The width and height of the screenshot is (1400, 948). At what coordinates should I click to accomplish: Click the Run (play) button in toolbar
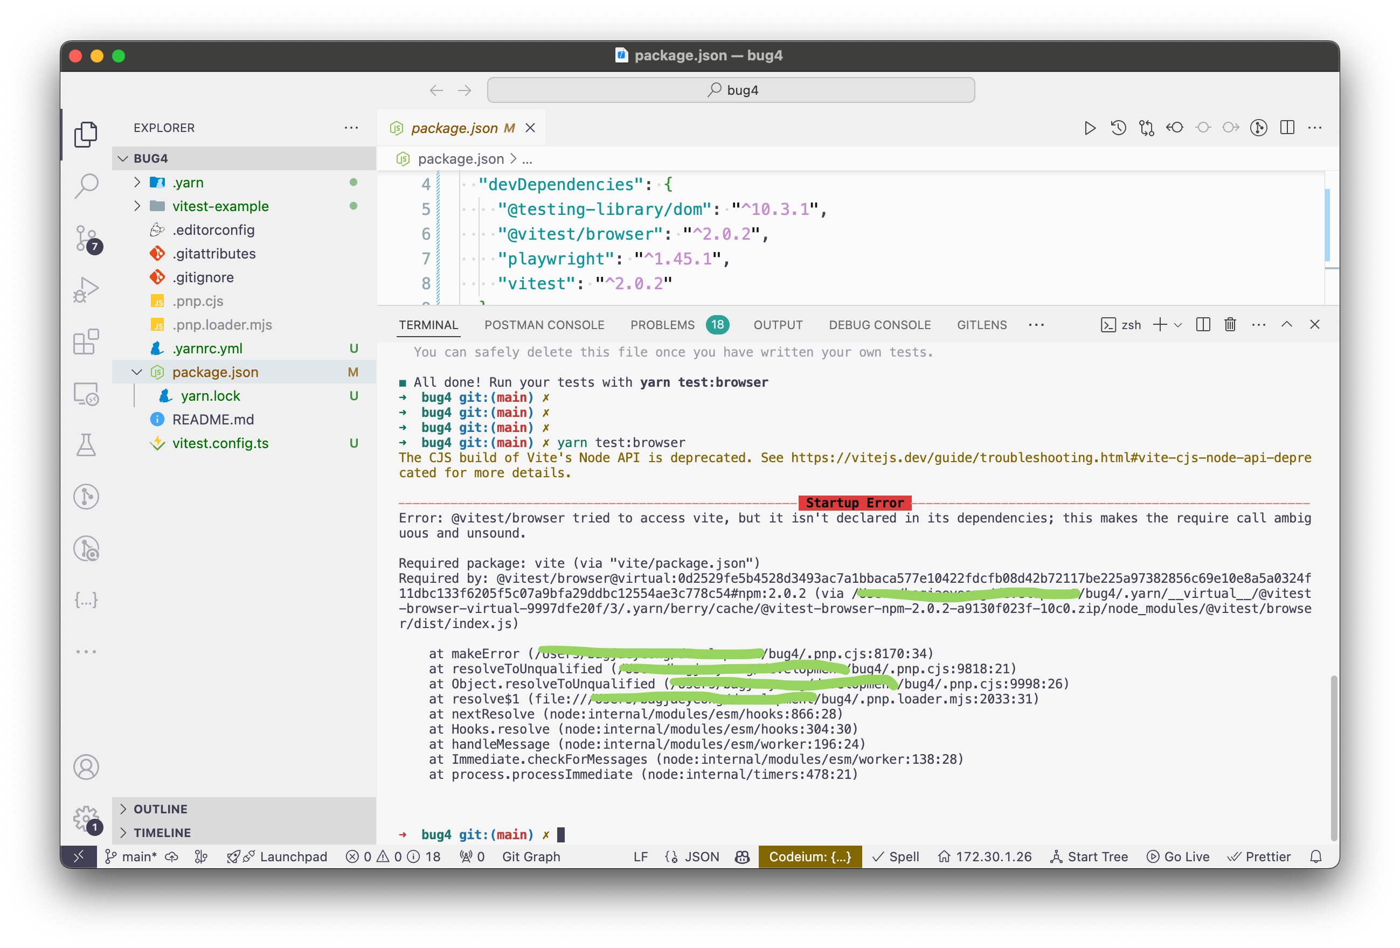point(1090,127)
